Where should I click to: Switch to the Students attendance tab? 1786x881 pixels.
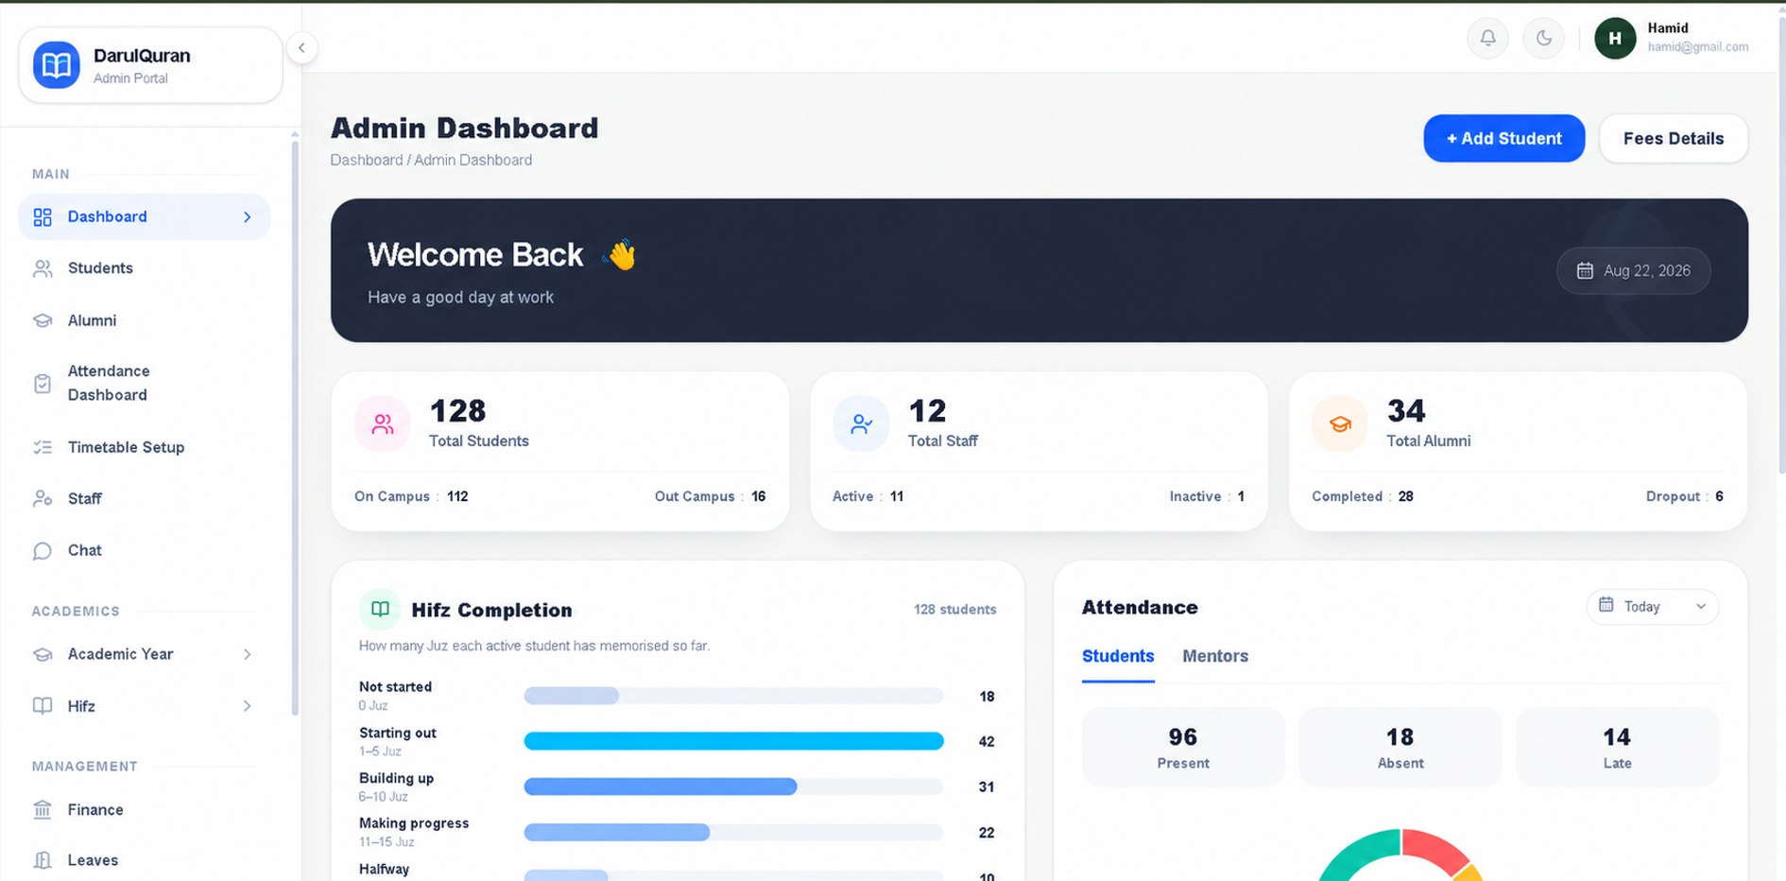coord(1118,656)
